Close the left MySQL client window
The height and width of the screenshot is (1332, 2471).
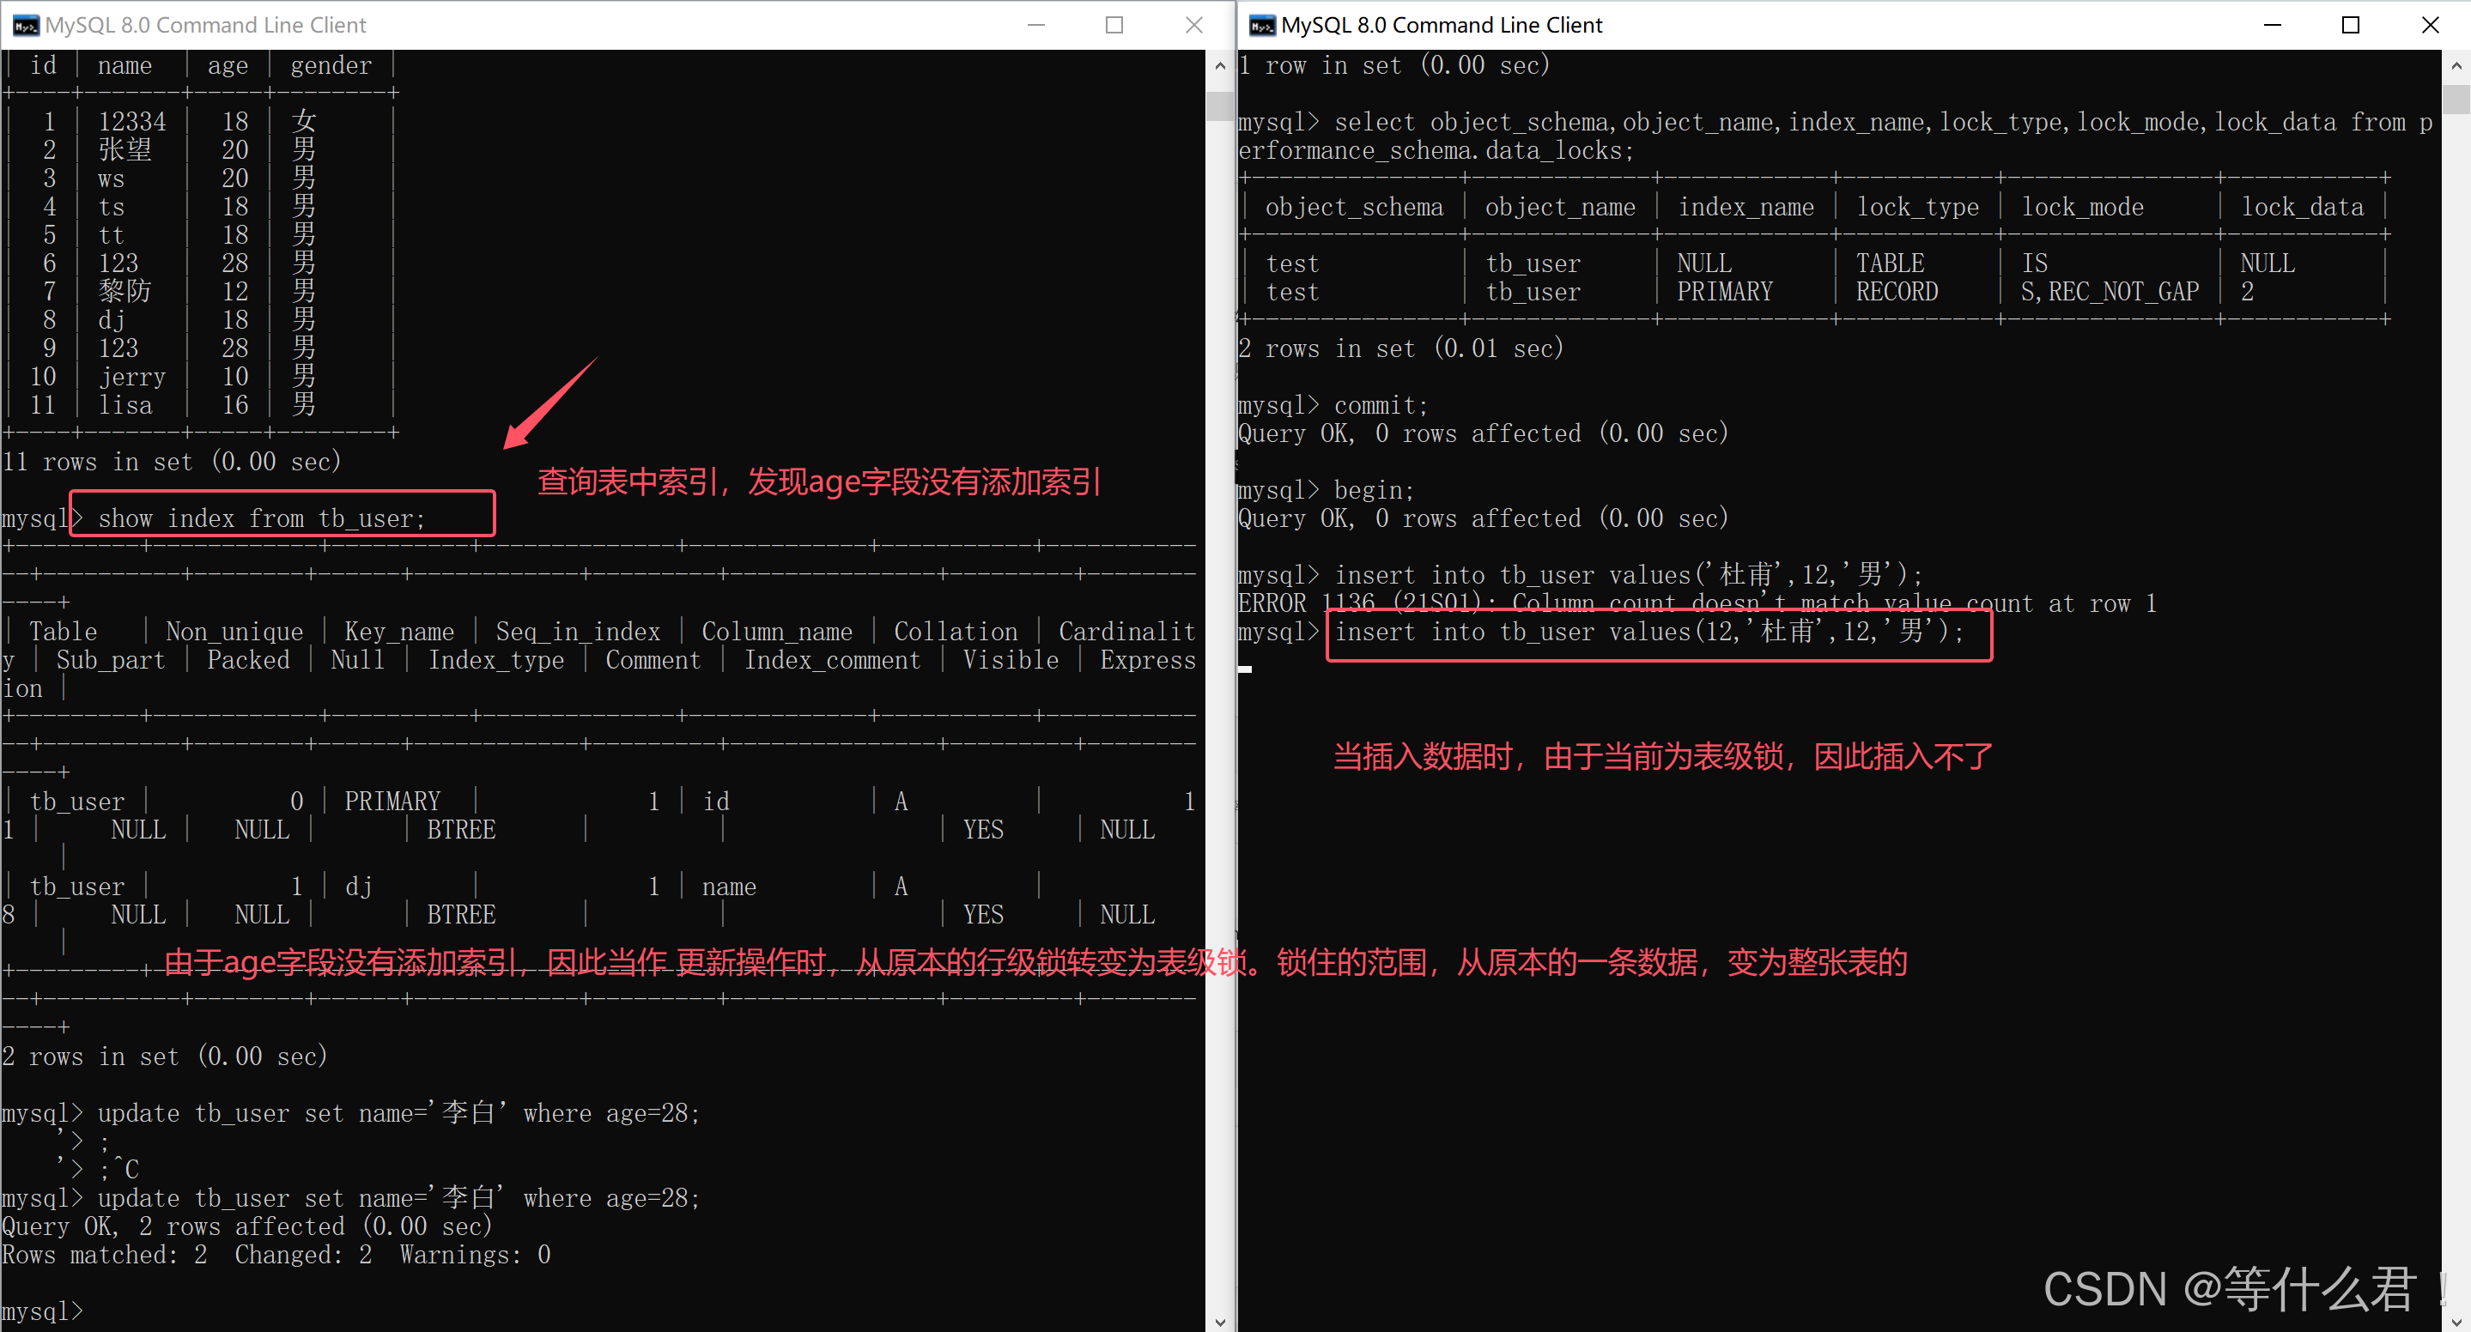(1193, 26)
